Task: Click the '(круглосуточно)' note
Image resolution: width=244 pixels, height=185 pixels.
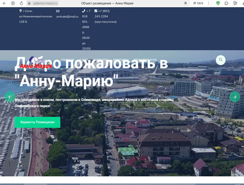Action: [105, 22]
